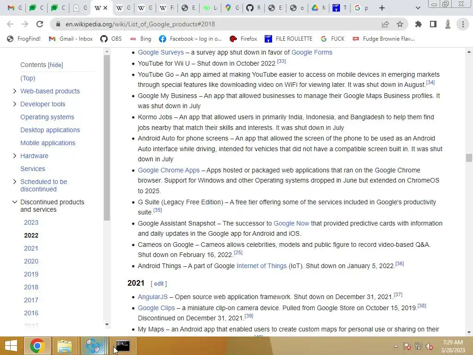The height and width of the screenshot is (355, 473).
Task: Switch to the MFT tab
Action: point(340,8)
